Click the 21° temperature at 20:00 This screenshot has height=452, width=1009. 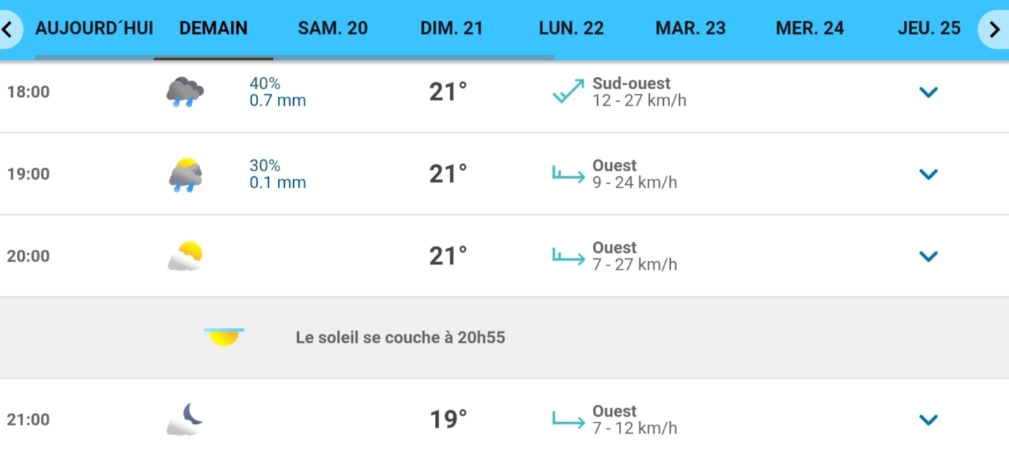click(448, 256)
